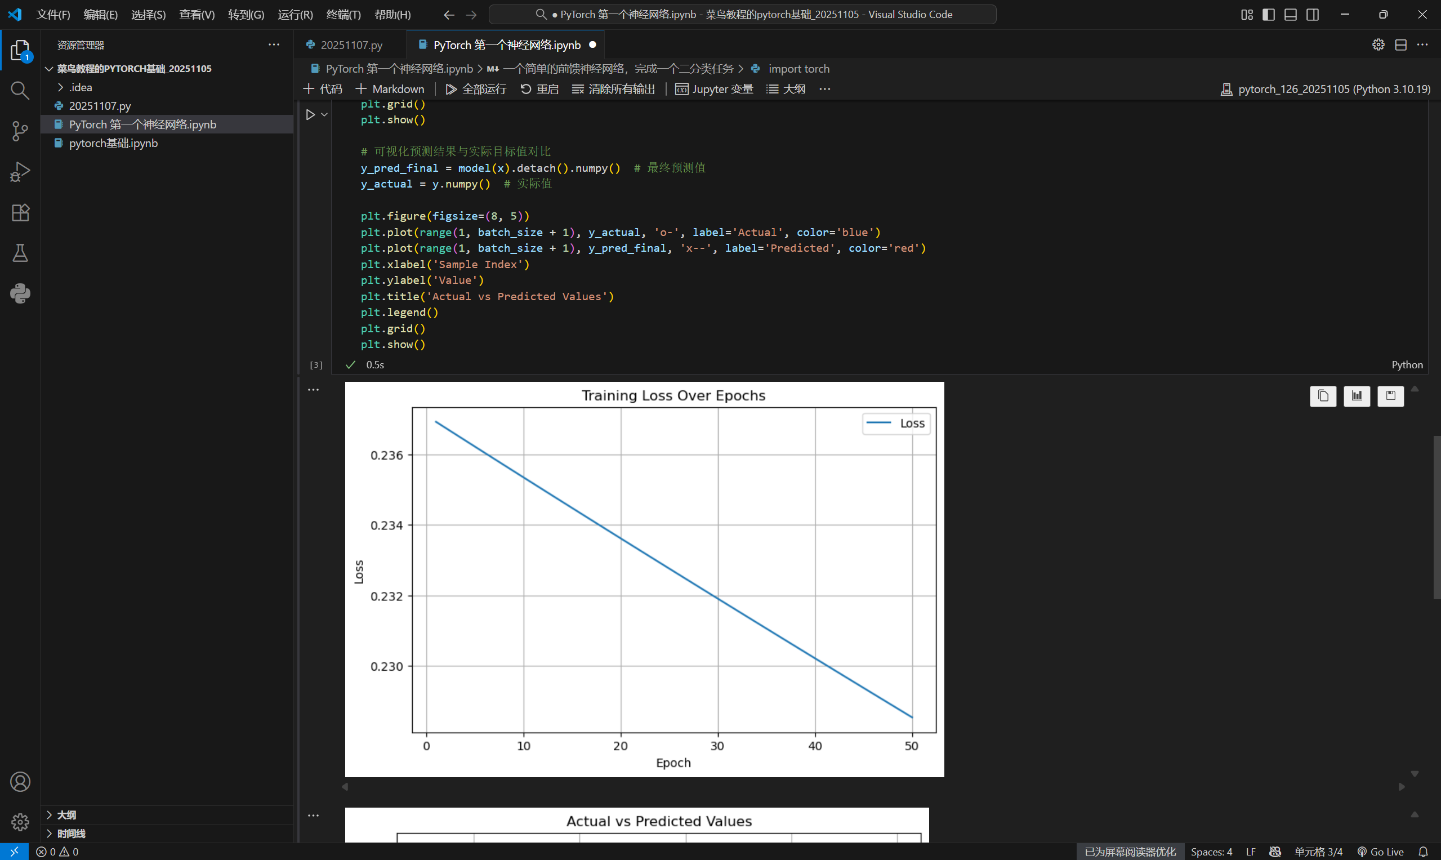Open the notebook 大纲 toolbar button

[786, 88]
